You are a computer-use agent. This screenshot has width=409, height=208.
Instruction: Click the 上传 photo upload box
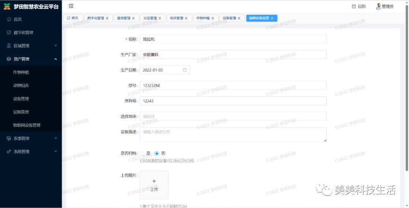coord(154,185)
